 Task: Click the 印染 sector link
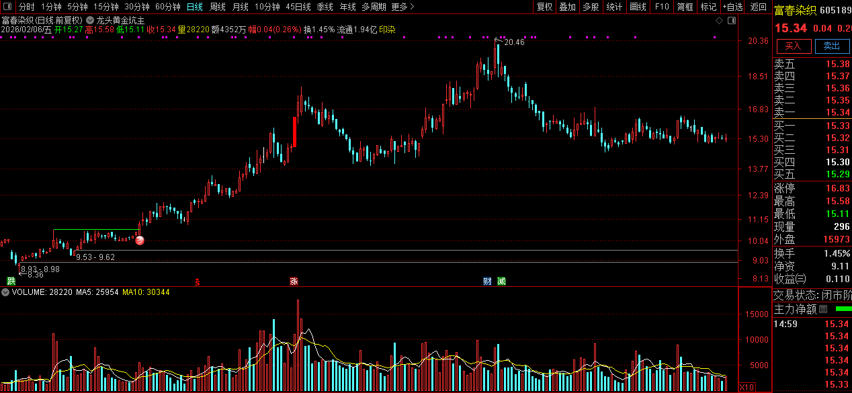pos(388,30)
